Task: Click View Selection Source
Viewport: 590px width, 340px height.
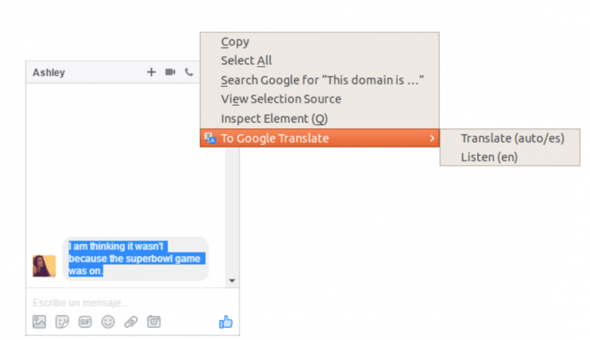Action: click(281, 99)
